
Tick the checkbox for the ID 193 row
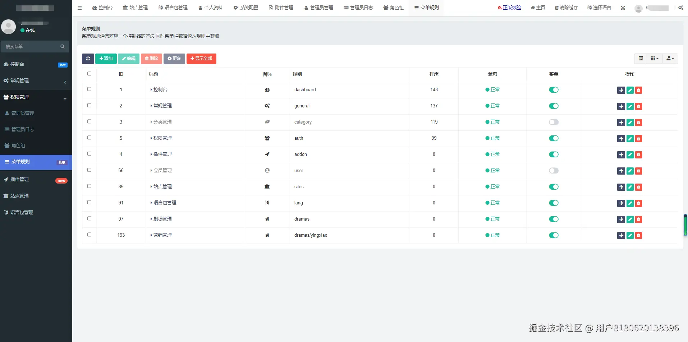pos(89,235)
